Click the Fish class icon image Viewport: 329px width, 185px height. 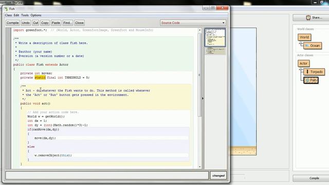tap(307, 80)
